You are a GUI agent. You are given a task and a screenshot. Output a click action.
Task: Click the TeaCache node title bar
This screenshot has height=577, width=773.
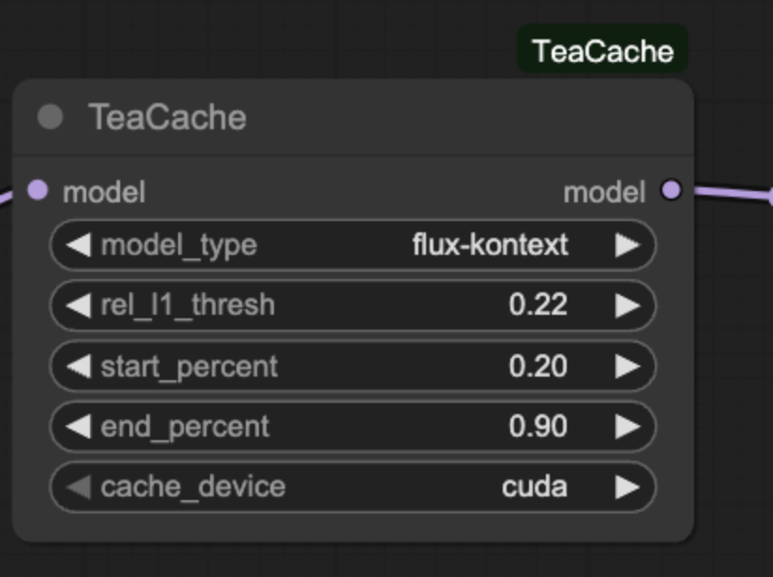coord(375,117)
